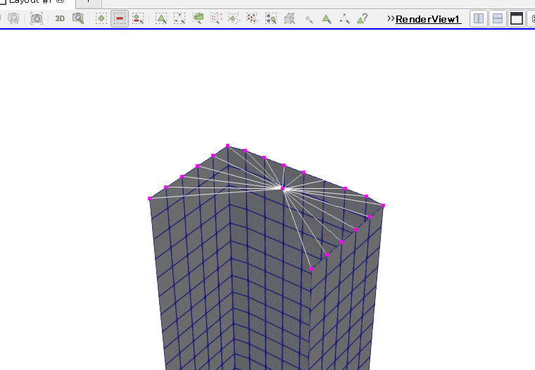The image size is (535, 370).
Task: Maximize the RenderView1 frame
Action: 517,18
